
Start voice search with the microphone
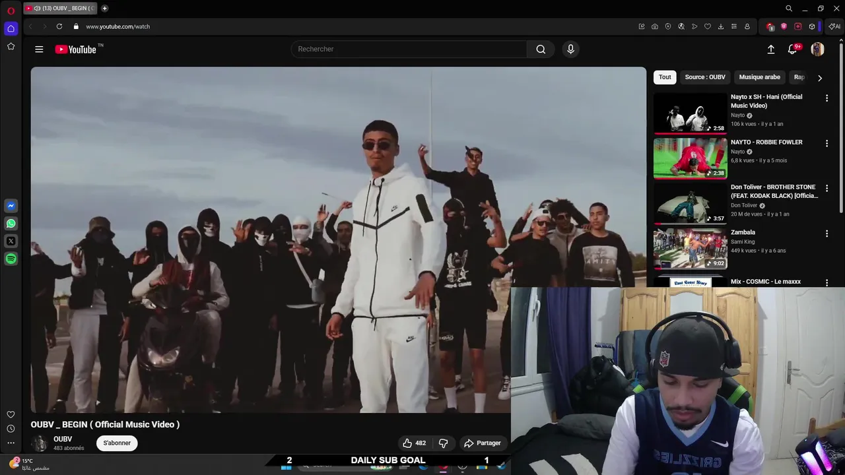click(x=570, y=49)
